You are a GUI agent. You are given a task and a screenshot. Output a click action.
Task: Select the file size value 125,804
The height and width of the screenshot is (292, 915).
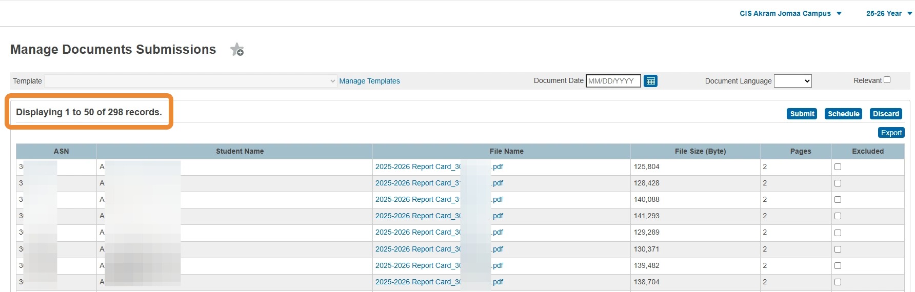(646, 166)
